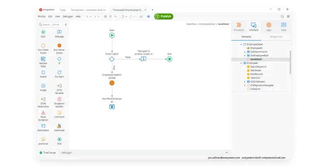Go to MainFlow in breadcrumb
Screen dimensions: 328x166
click(192, 24)
